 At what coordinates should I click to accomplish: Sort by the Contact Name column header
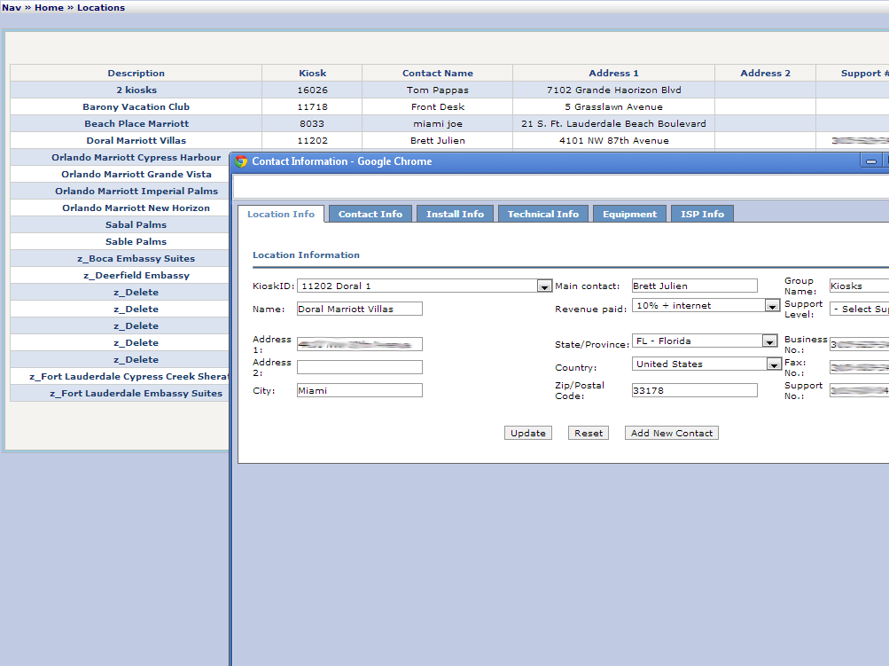(438, 74)
